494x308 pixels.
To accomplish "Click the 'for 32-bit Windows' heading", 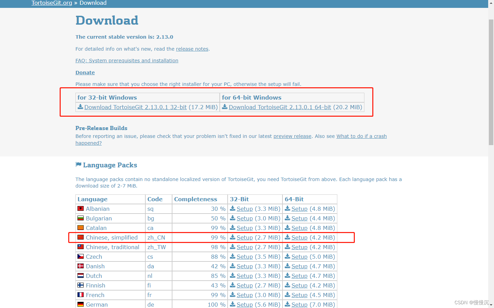I will click(107, 98).
